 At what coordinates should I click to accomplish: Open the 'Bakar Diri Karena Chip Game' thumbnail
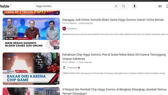[x=31, y=69]
